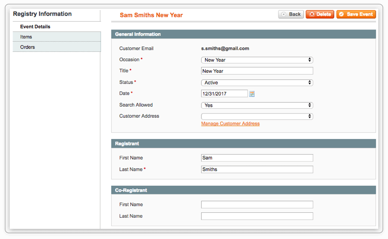
Task: Switch to the Orders tab
Action: [x=57, y=47]
